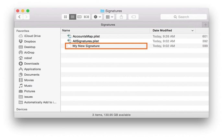Add a new tab with plus button
This screenshot has height=138, width=223.
click(x=205, y=25)
